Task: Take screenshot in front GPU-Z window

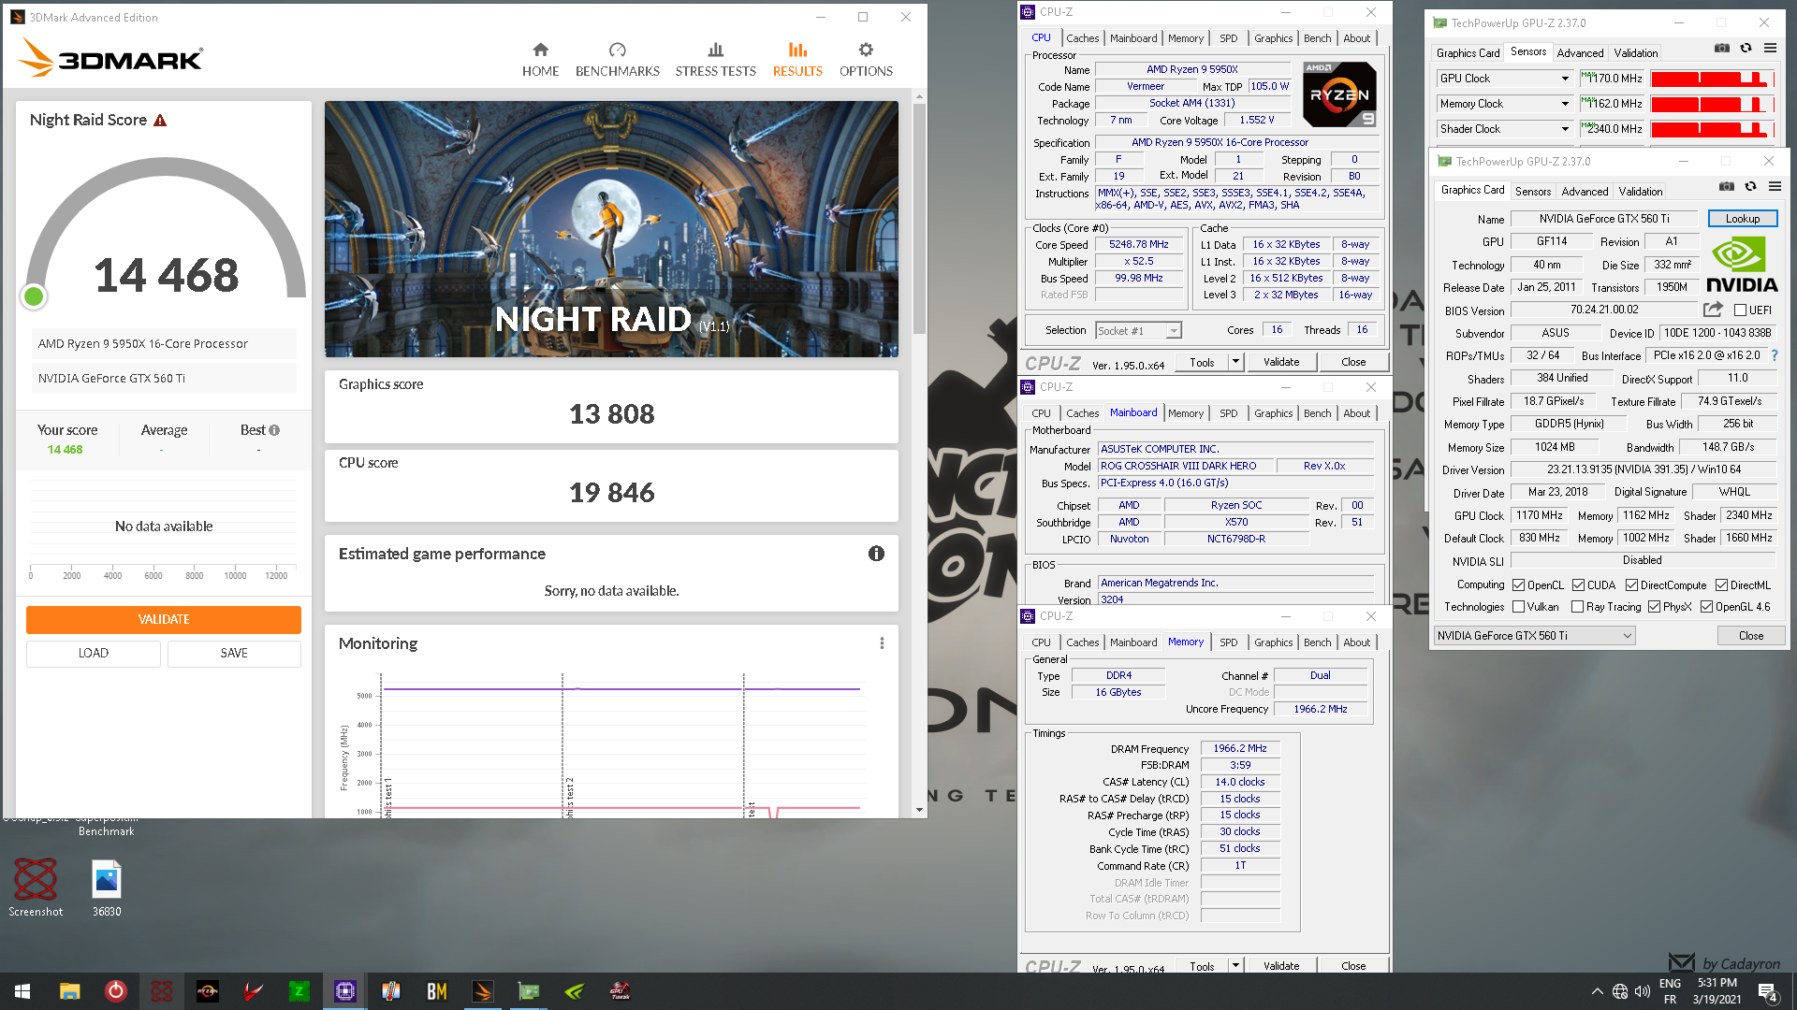Action: (1727, 186)
